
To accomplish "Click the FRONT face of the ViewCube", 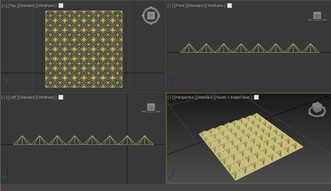I will click(317, 15).
